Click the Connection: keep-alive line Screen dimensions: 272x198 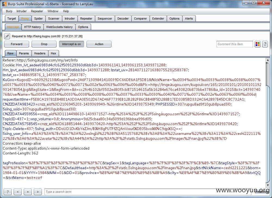[22, 143]
